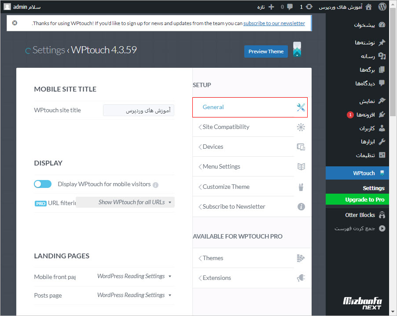Expand the Themes pro section
Viewport: 397px width, 316px height.
[243, 258]
